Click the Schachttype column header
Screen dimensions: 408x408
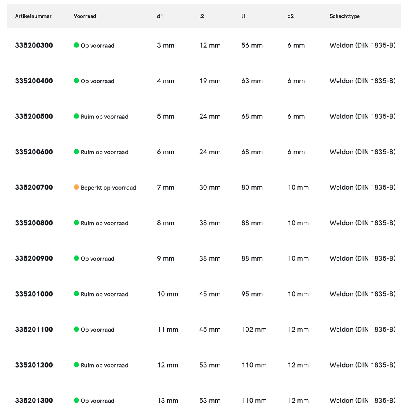345,16
